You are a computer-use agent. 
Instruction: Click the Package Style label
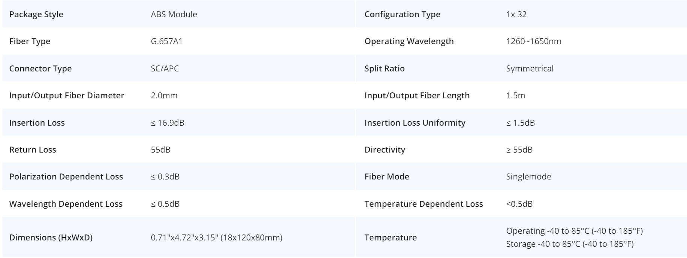coord(36,14)
